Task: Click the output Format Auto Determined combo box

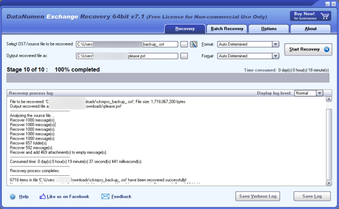Action: click(x=248, y=56)
